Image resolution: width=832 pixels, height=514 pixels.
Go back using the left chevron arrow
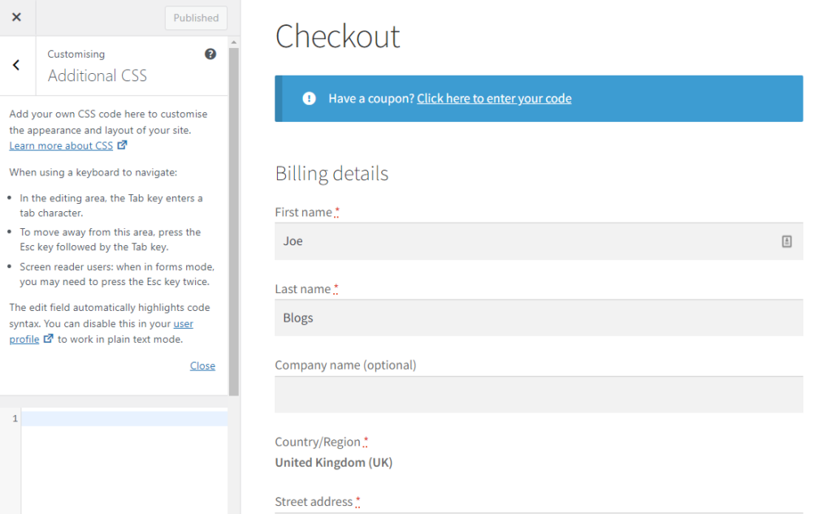pos(16,65)
